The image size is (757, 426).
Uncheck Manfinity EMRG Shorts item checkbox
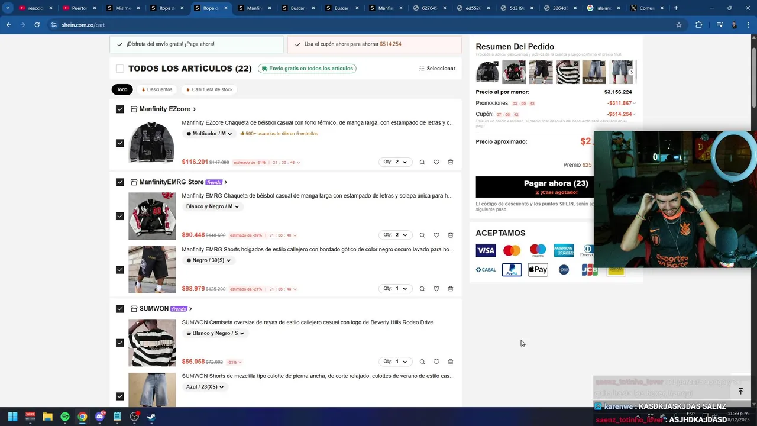tap(120, 270)
